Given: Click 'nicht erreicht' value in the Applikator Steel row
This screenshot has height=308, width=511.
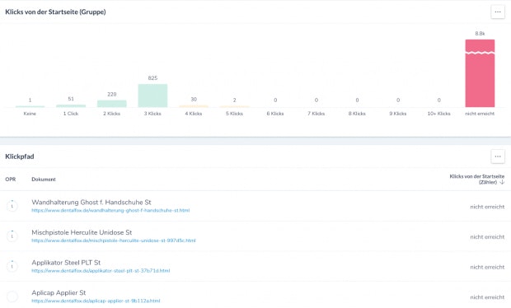Looking at the screenshot, I should click(487, 267).
